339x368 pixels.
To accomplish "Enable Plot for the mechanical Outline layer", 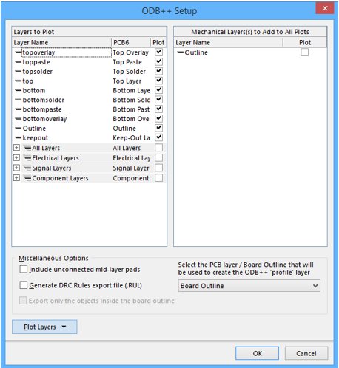I will 304,52.
